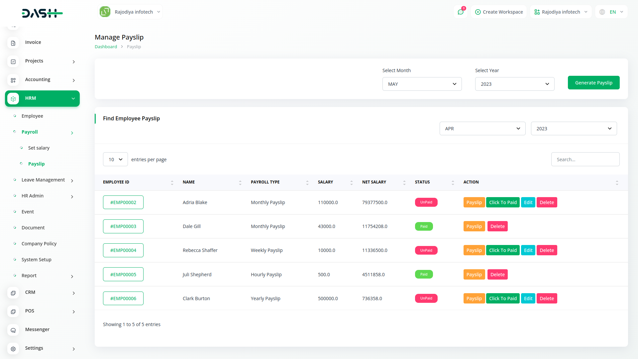Click the Accounting grid icon
Image resolution: width=638 pixels, height=359 pixels.
click(x=13, y=80)
